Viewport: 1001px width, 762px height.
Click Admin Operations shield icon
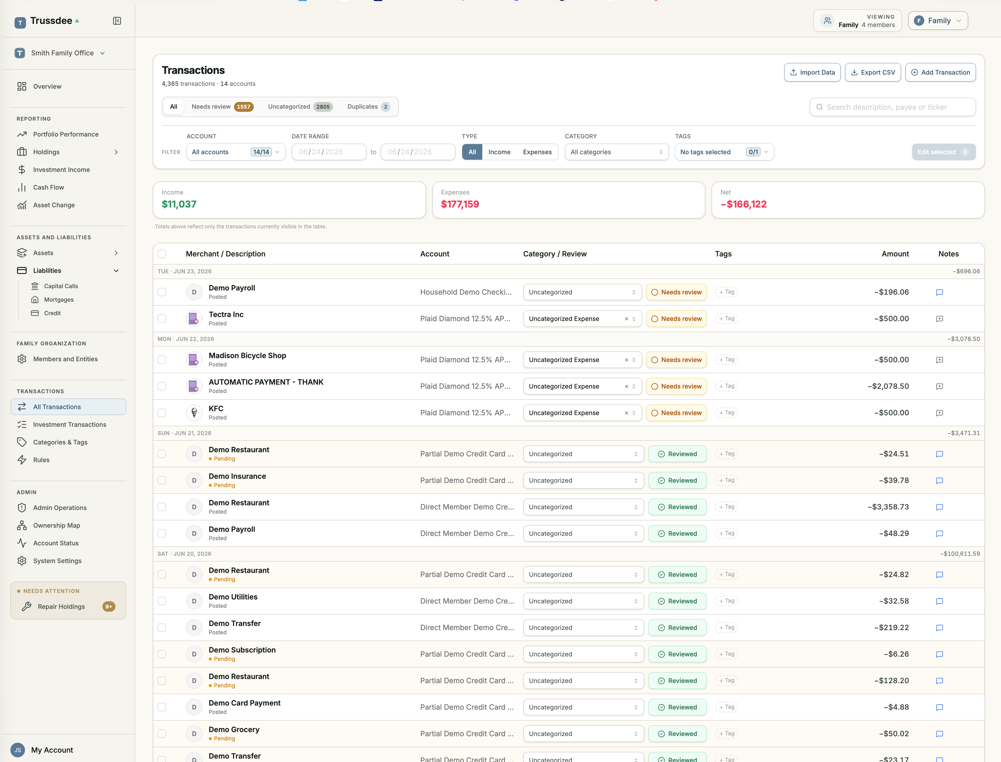click(22, 508)
